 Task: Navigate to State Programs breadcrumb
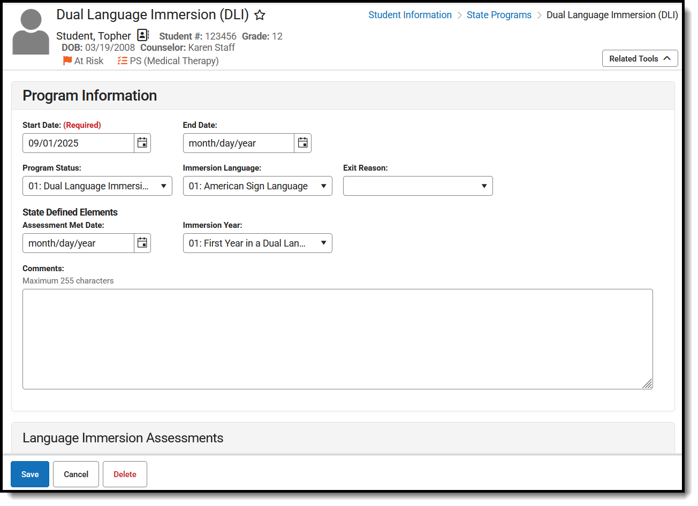[x=499, y=15]
